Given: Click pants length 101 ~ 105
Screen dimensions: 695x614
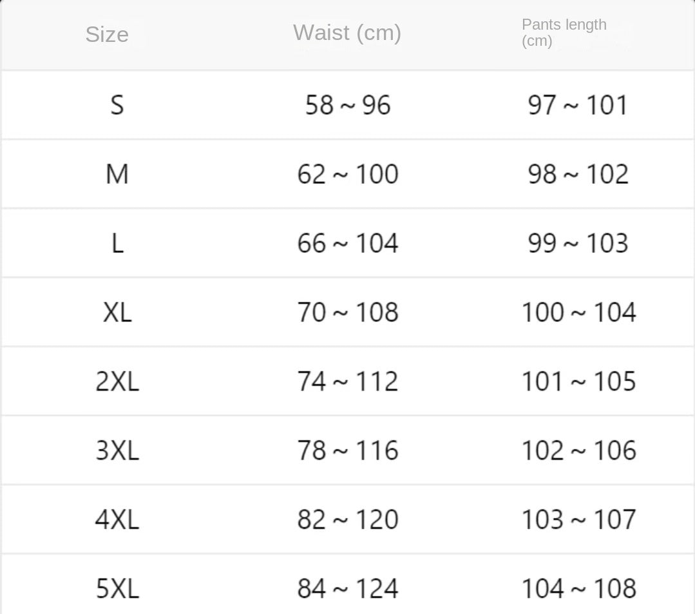Looking at the screenshot, I should click(578, 382).
